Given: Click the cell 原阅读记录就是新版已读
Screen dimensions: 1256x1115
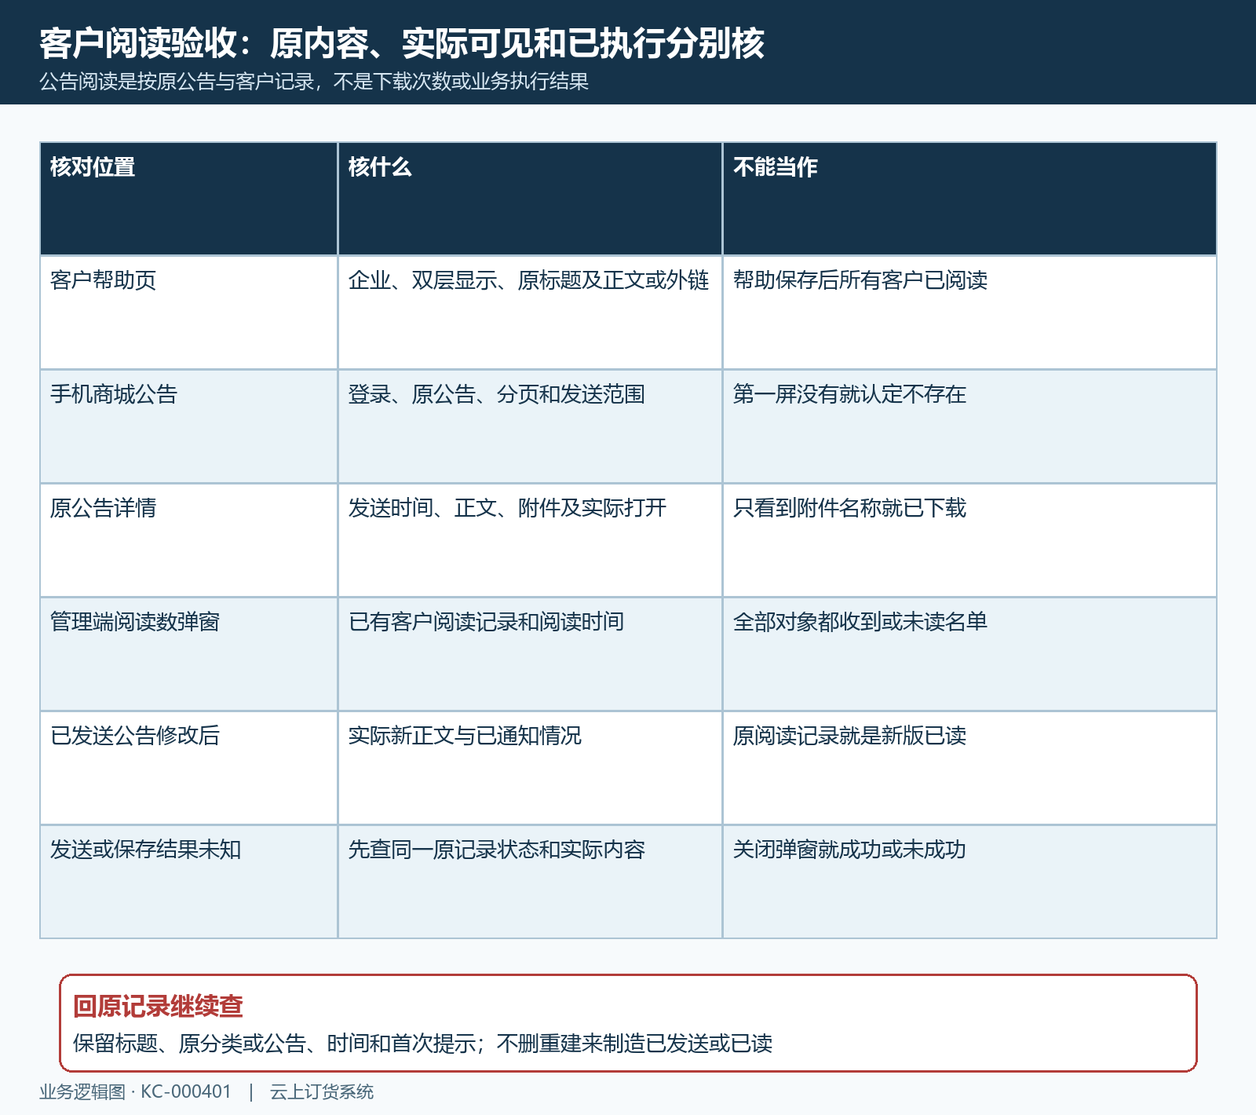Looking at the screenshot, I should click(x=969, y=768).
